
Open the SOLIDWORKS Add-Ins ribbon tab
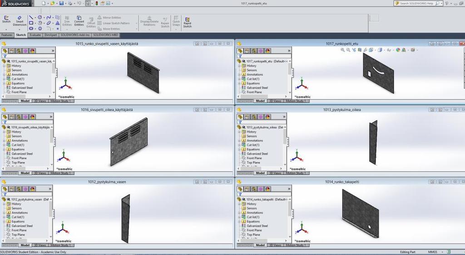click(76, 35)
